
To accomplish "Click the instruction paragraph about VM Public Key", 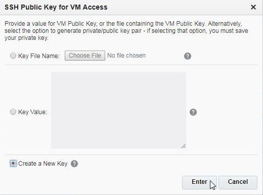I will (x=126, y=31).
